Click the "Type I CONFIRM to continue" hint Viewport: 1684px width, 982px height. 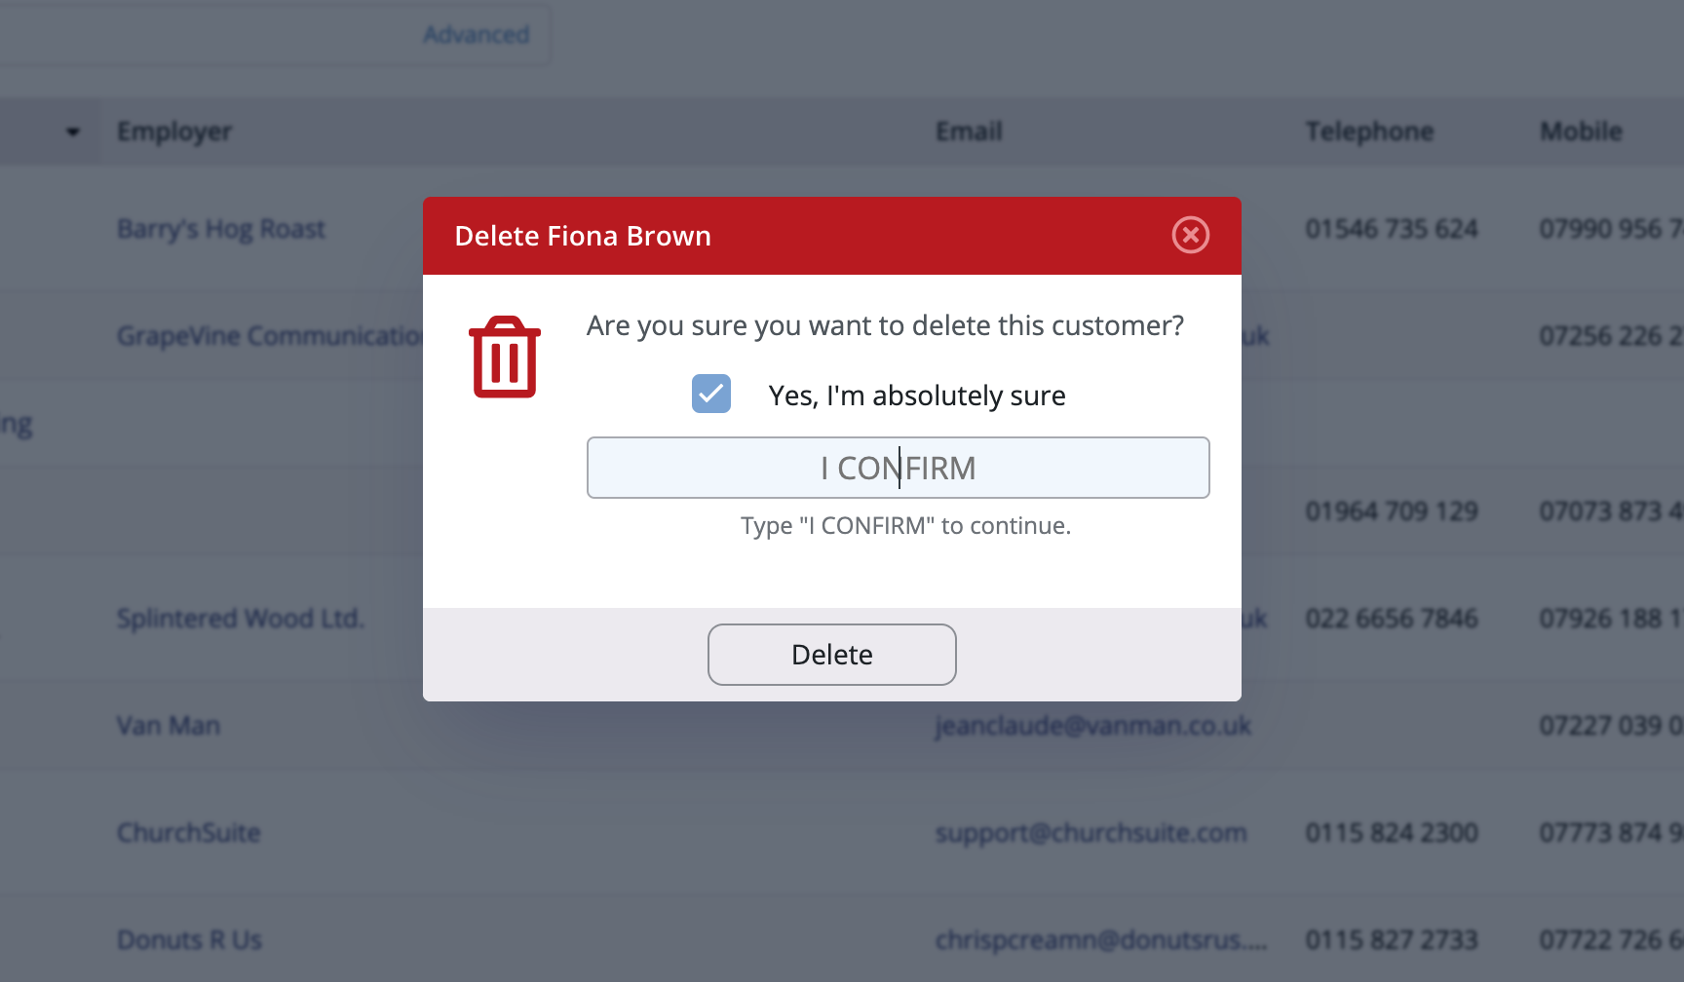[905, 526]
